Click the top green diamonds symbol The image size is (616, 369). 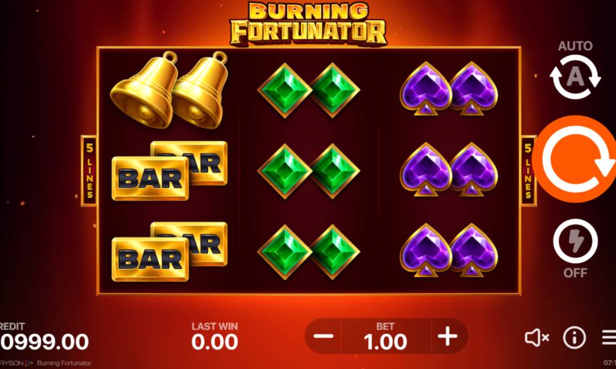pos(309,90)
